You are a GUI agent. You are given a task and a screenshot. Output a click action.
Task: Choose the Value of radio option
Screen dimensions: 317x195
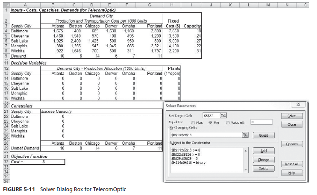229,122
